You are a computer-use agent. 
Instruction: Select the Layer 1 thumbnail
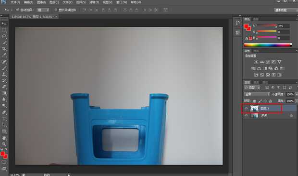(254, 108)
